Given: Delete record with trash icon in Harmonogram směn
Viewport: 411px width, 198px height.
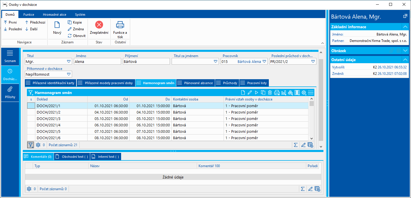Looking at the screenshot, I should coord(270,93).
